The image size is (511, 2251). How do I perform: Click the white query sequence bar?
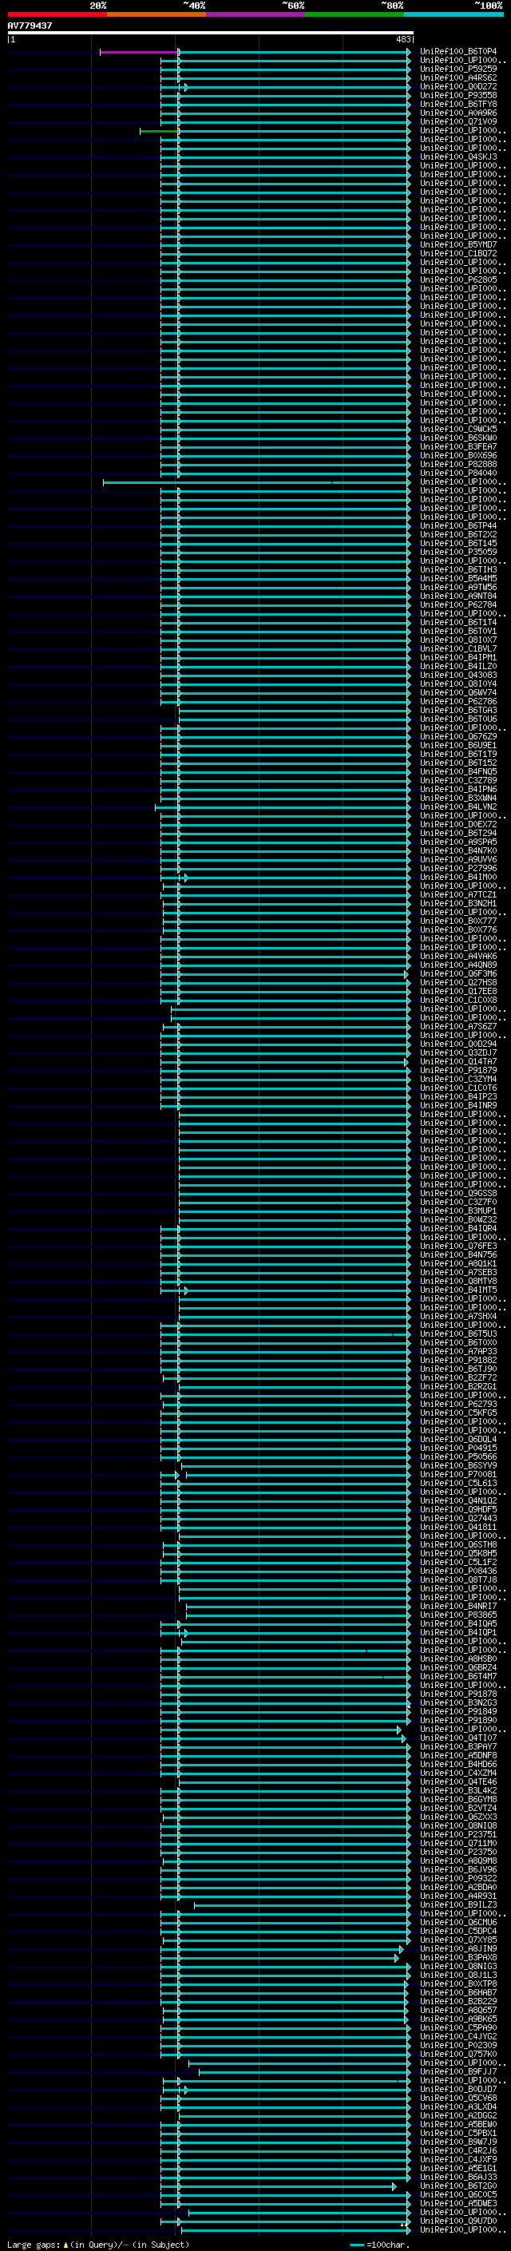211,34
